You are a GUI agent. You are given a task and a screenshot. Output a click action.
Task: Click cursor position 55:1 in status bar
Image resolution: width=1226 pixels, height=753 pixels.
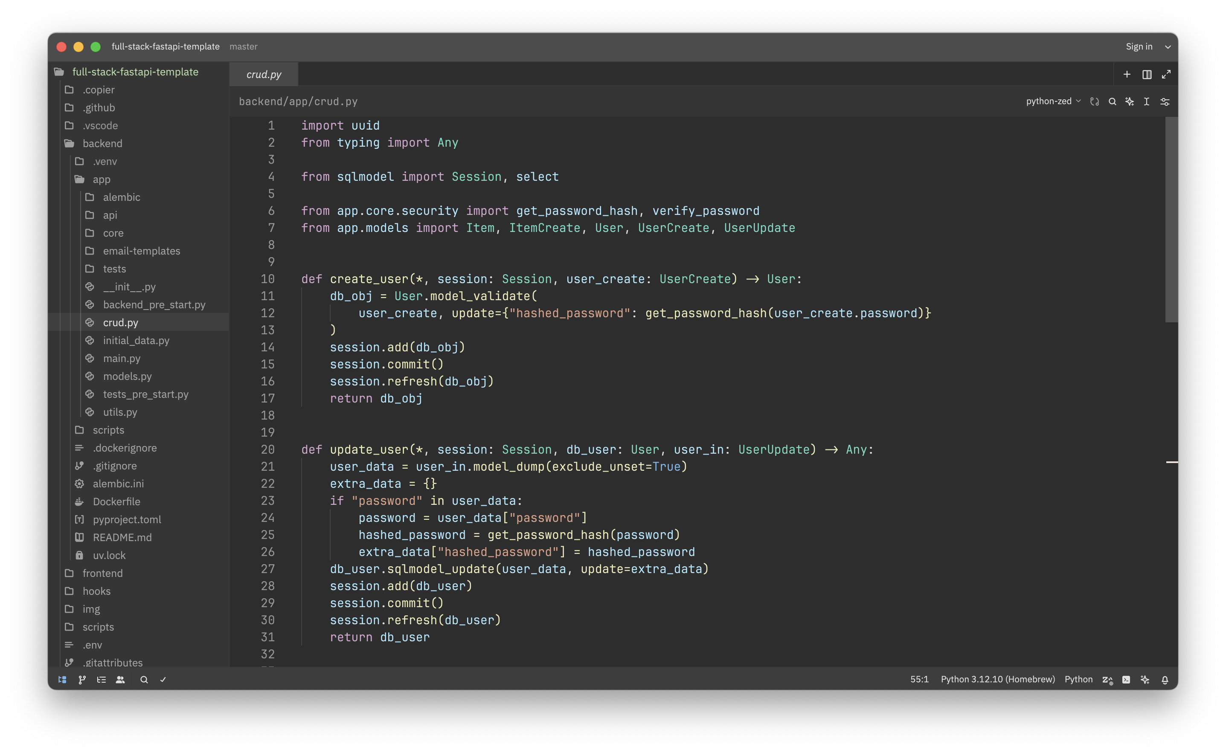pos(919,679)
